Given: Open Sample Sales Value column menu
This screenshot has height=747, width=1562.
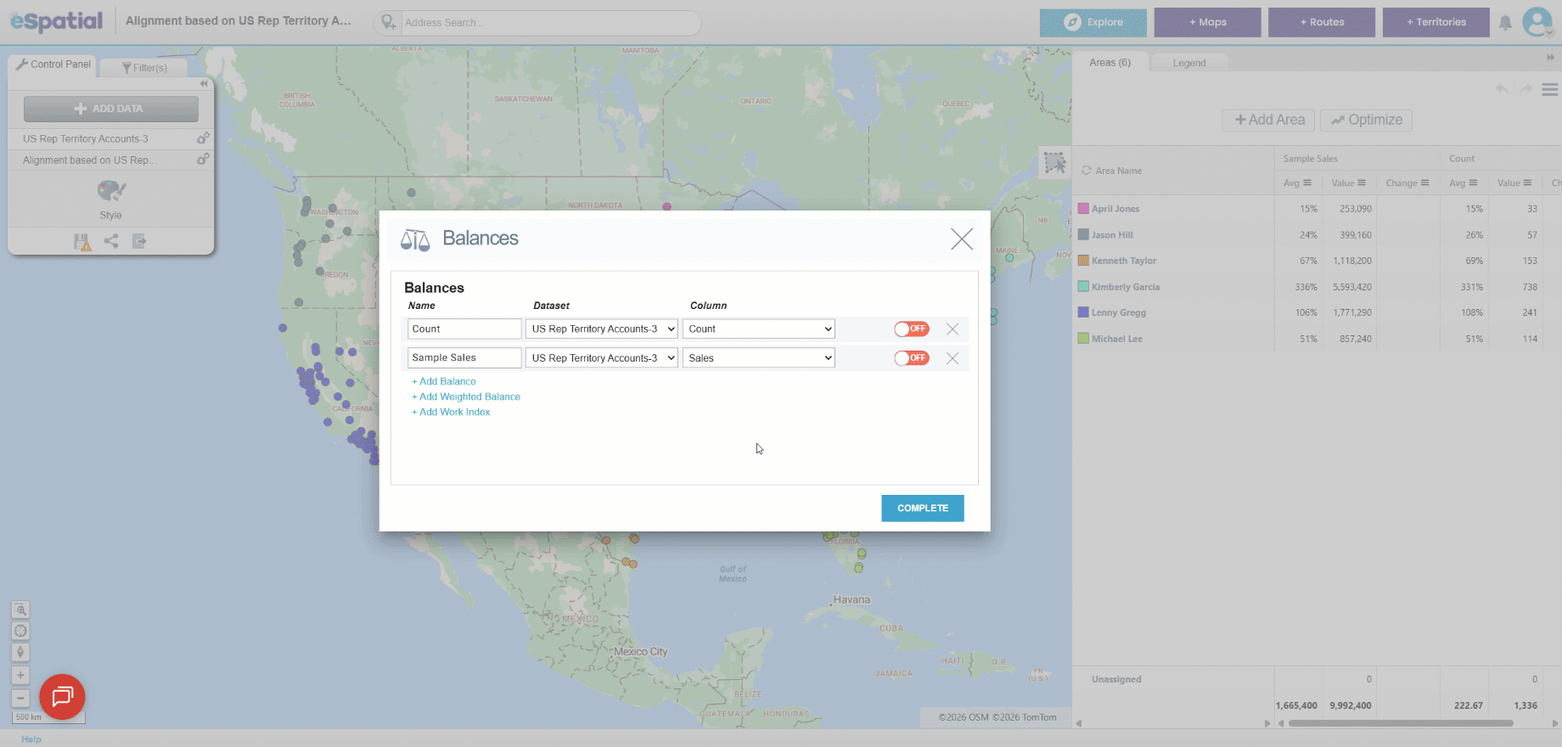Looking at the screenshot, I should pyautogui.click(x=1362, y=183).
